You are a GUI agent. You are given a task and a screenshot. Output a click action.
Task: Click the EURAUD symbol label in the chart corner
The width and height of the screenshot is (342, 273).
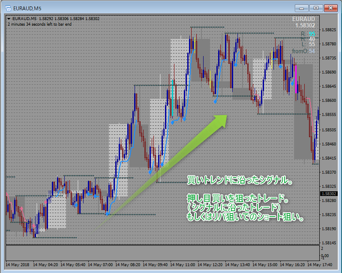303,19
